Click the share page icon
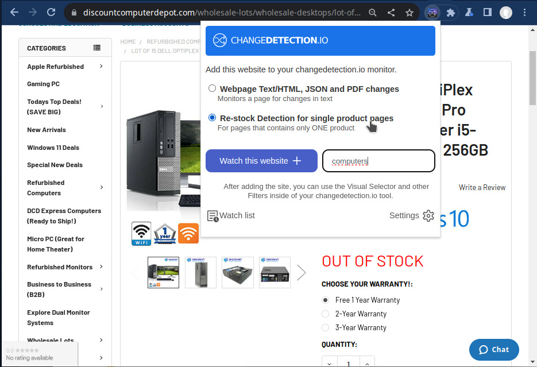 [x=391, y=13]
